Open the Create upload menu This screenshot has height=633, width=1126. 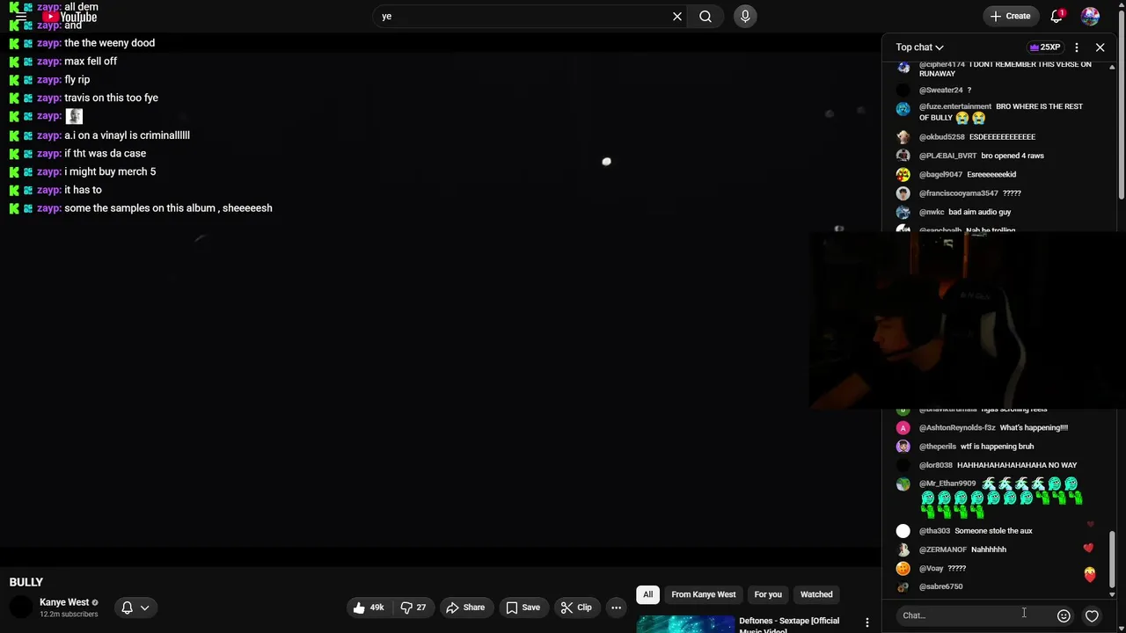(1010, 16)
